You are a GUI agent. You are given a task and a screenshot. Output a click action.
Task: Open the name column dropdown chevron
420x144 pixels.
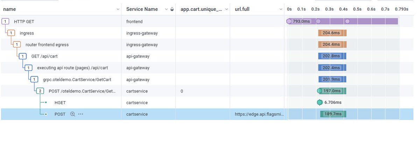pyautogui.click(x=118, y=9)
